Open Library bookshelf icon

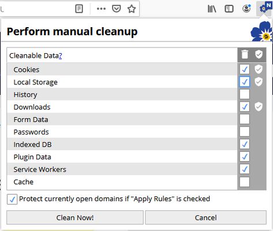[x=212, y=9]
